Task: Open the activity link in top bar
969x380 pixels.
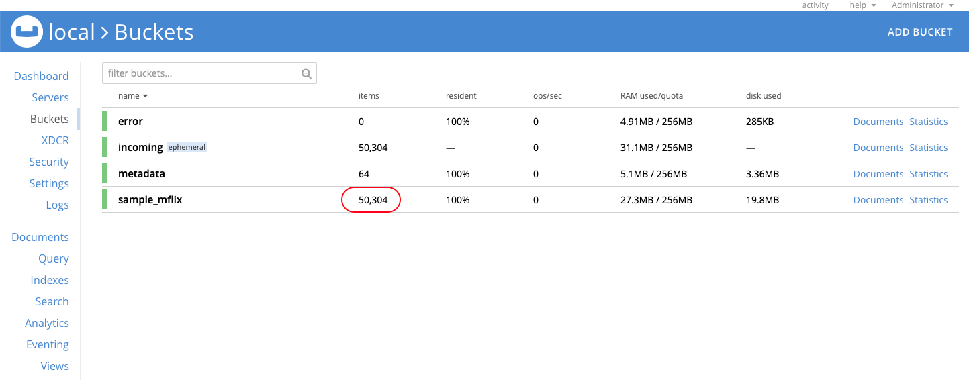Action: [815, 5]
